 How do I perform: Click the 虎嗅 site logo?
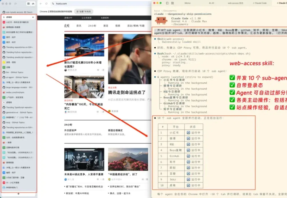(x=67, y=26)
